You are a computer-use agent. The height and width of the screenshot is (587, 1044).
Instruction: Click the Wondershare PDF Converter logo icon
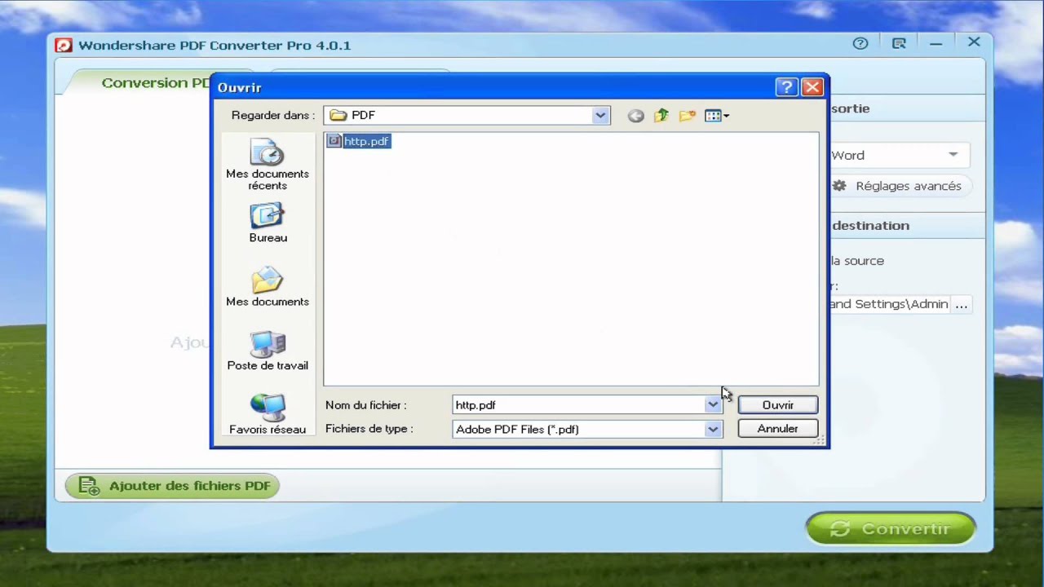pos(64,45)
